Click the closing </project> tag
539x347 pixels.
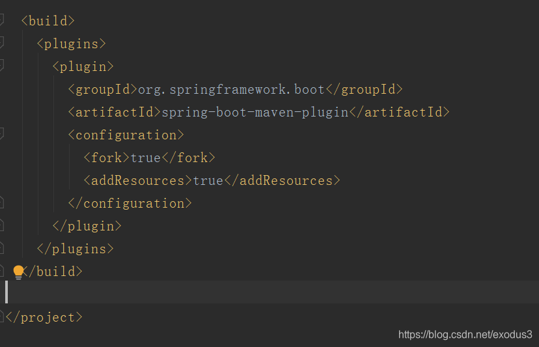pos(44,318)
